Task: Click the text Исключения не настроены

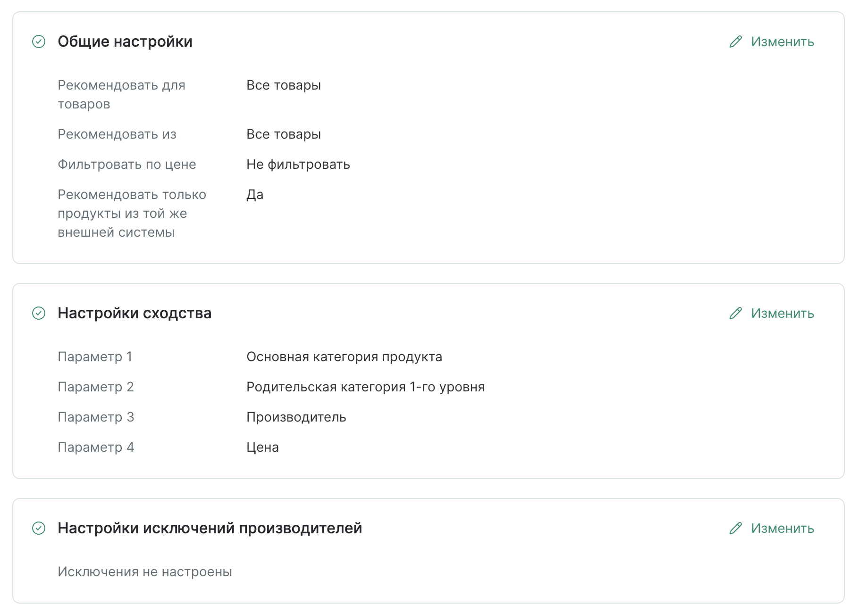Action: [x=144, y=572]
